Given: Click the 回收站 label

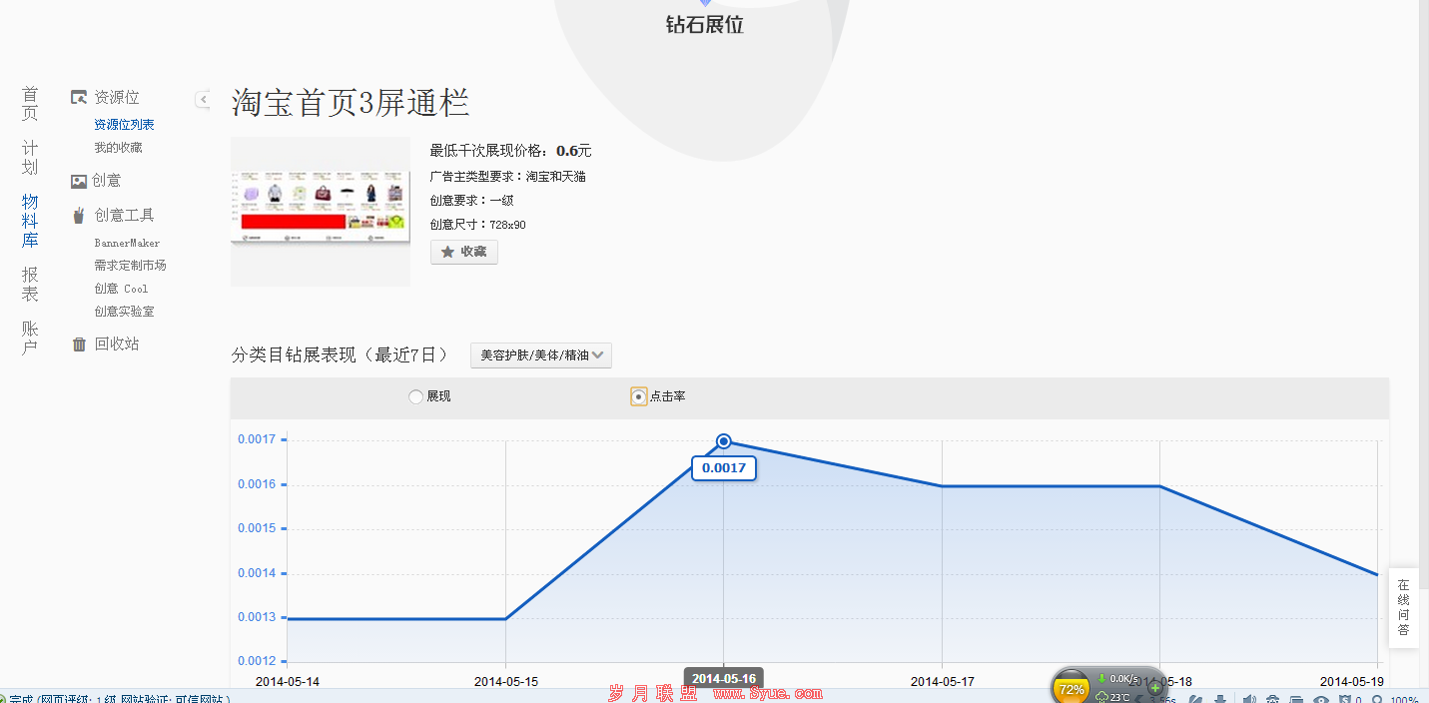Looking at the screenshot, I should (x=117, y=345).
